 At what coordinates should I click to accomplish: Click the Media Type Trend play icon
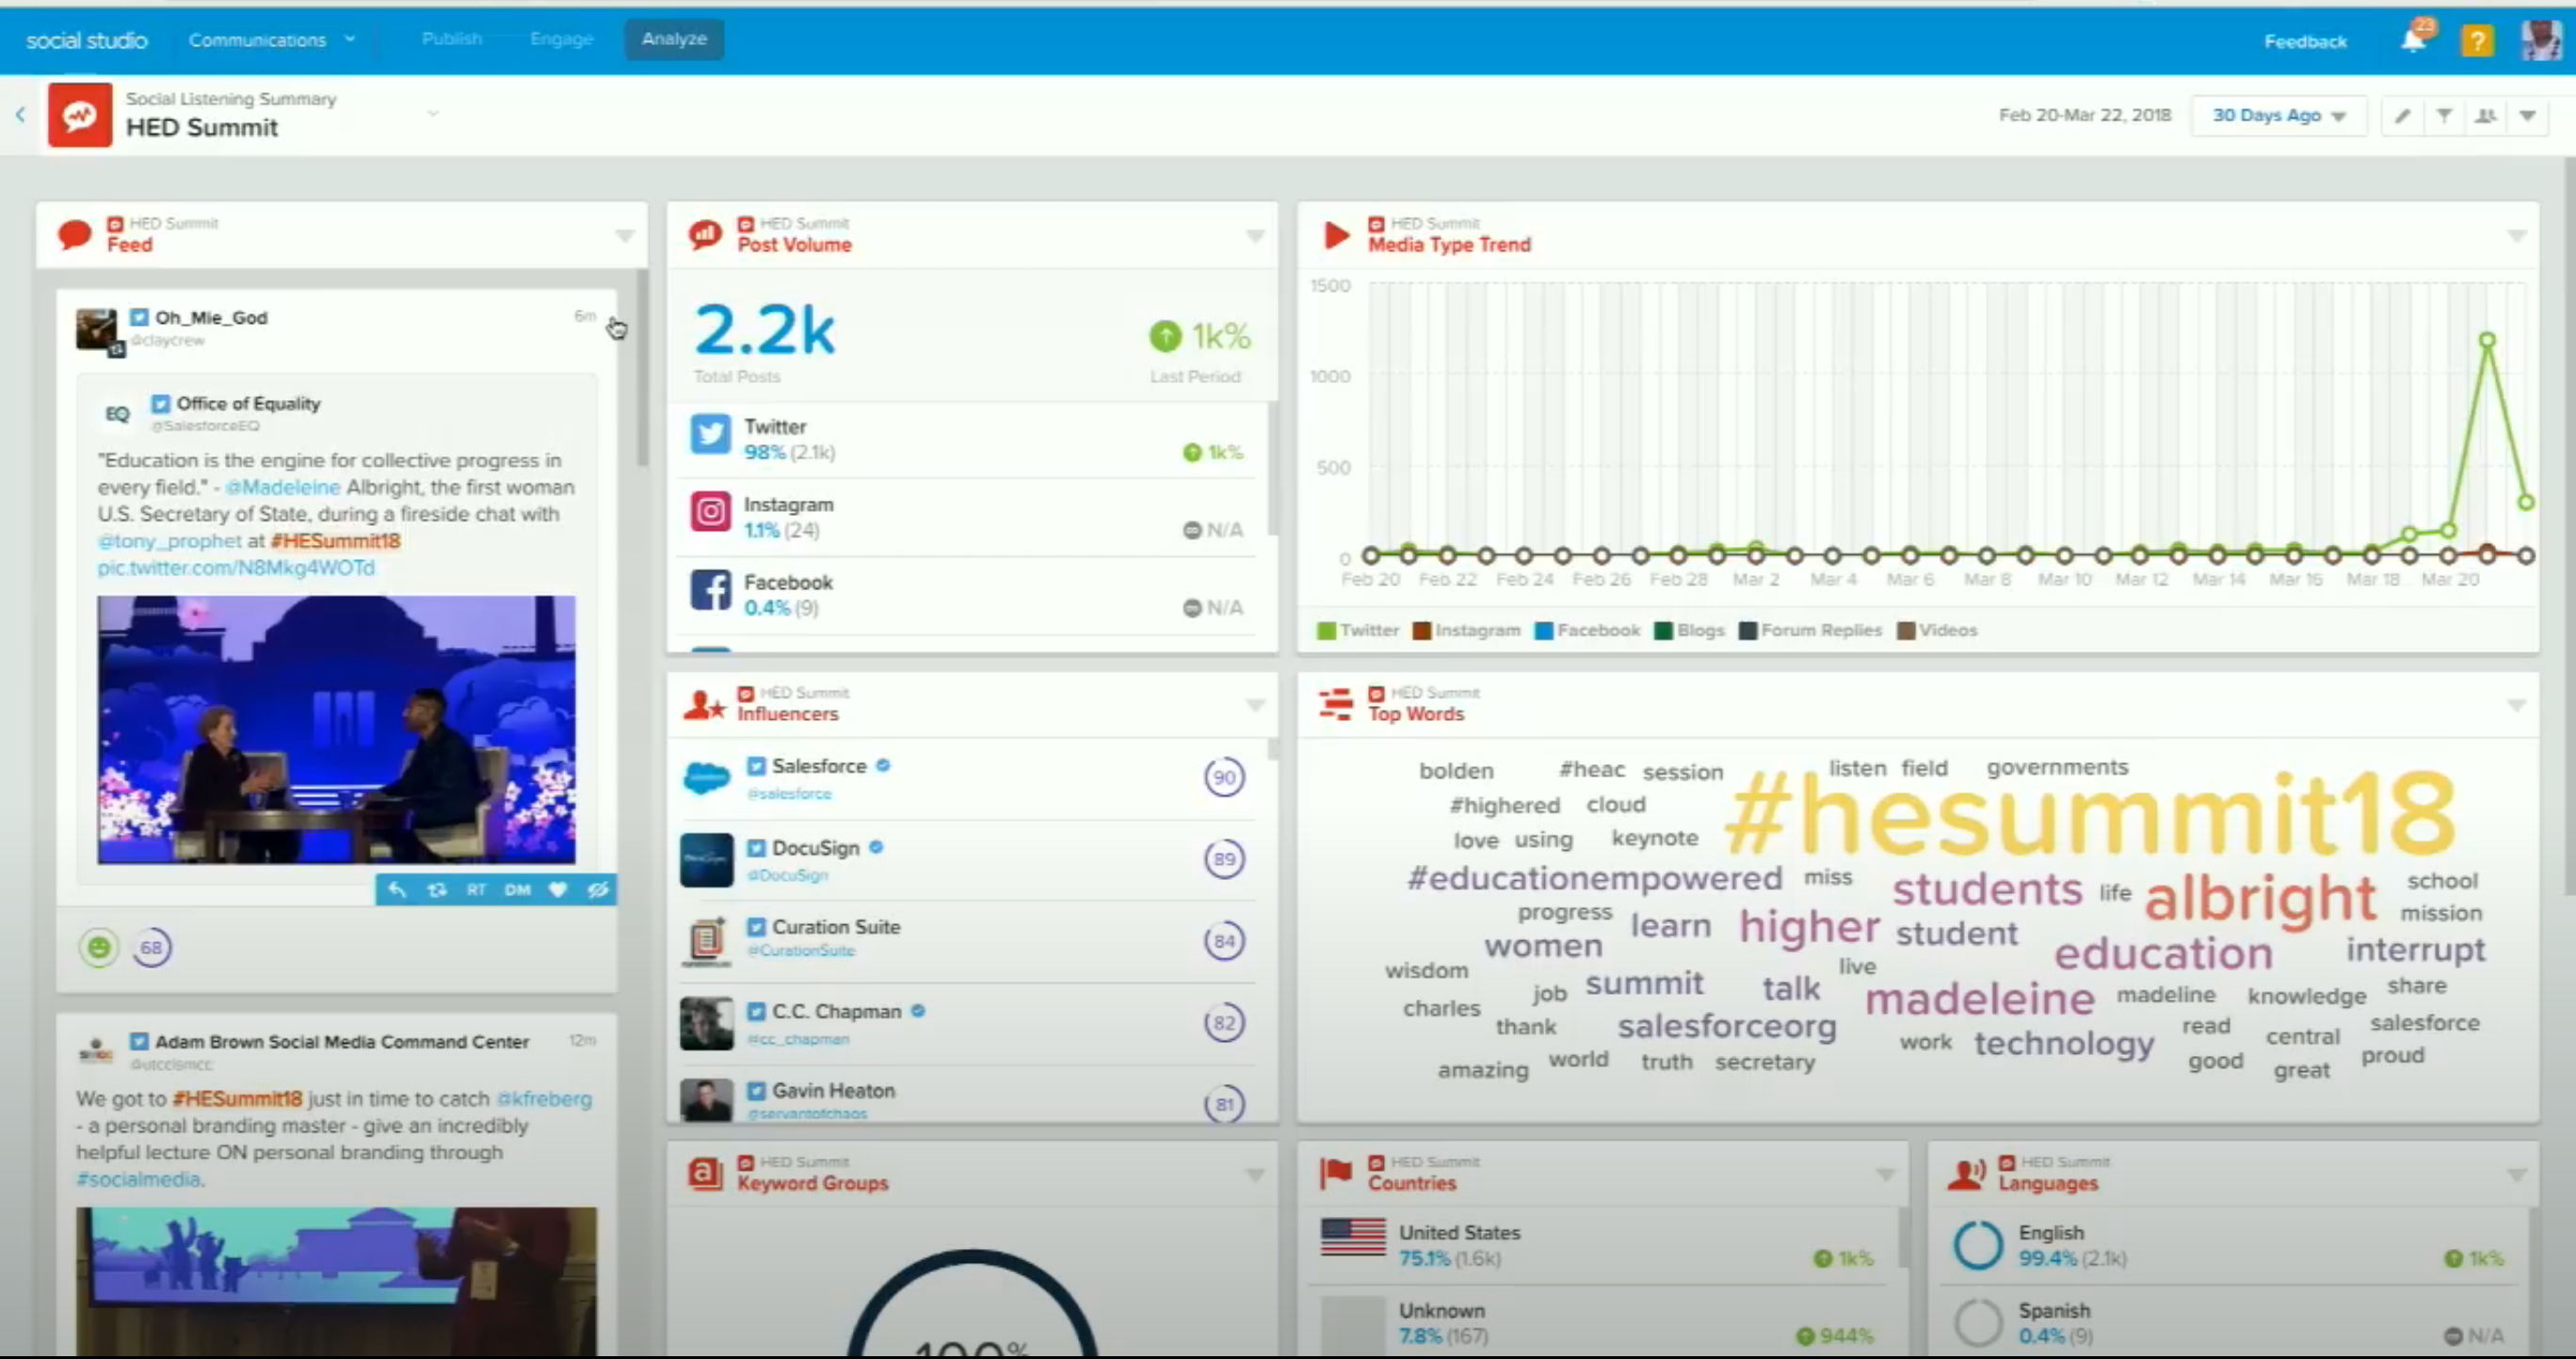tap(1337, 233)
